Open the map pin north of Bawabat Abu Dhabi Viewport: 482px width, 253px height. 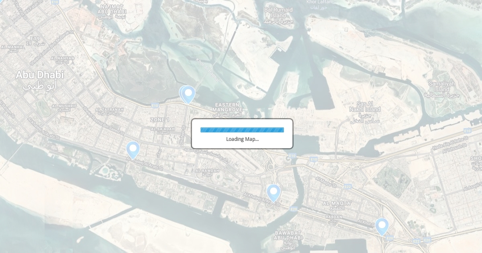(x=274, y=193)
